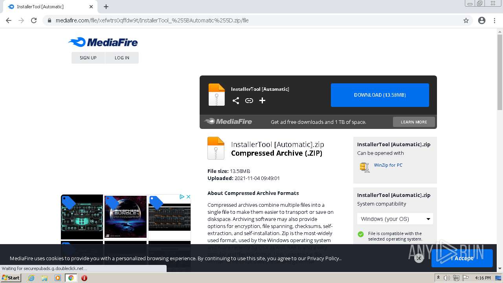Click green compatibility checkmark icon

pos(361,234)
